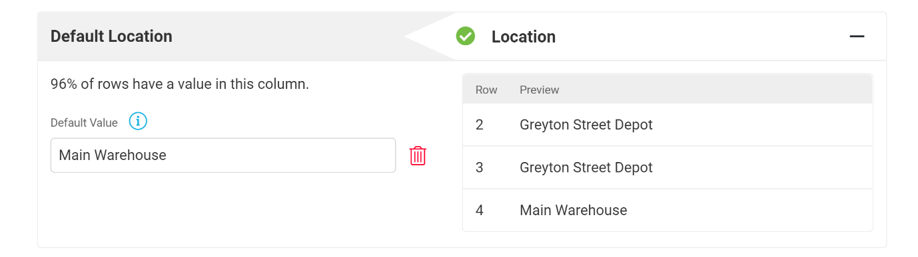Click the green checkmark beside Location
Image resolution: width=918 pixels, height=257 pixels.
tap(466, 36)
